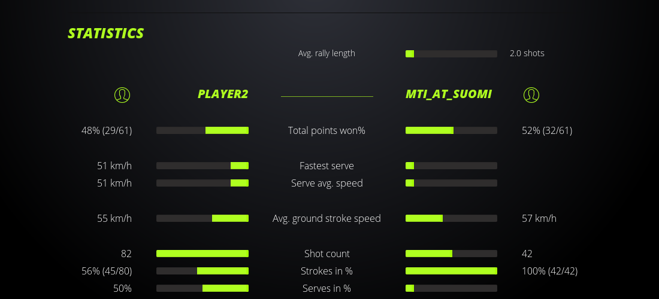Screen dimensions: 659x299
Task: Click PLAYER2's profile avatar icon
Action: point(122,94)
